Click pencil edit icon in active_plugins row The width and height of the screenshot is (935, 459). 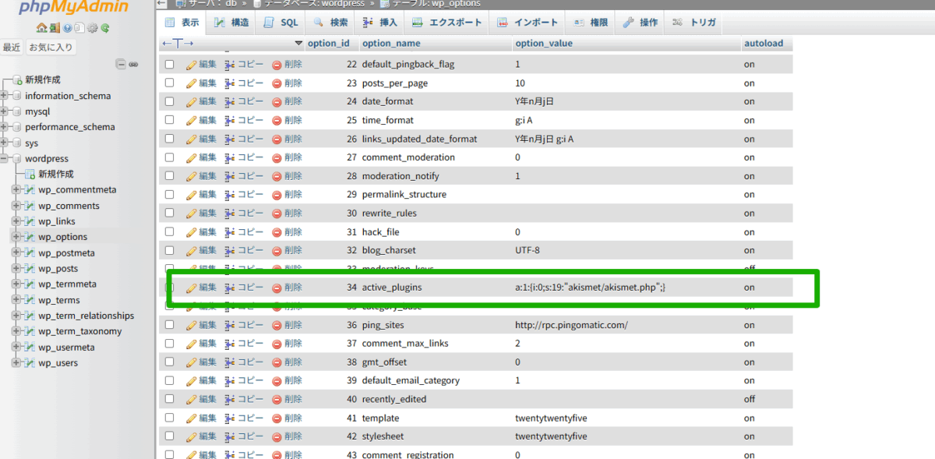click(191, 288)
